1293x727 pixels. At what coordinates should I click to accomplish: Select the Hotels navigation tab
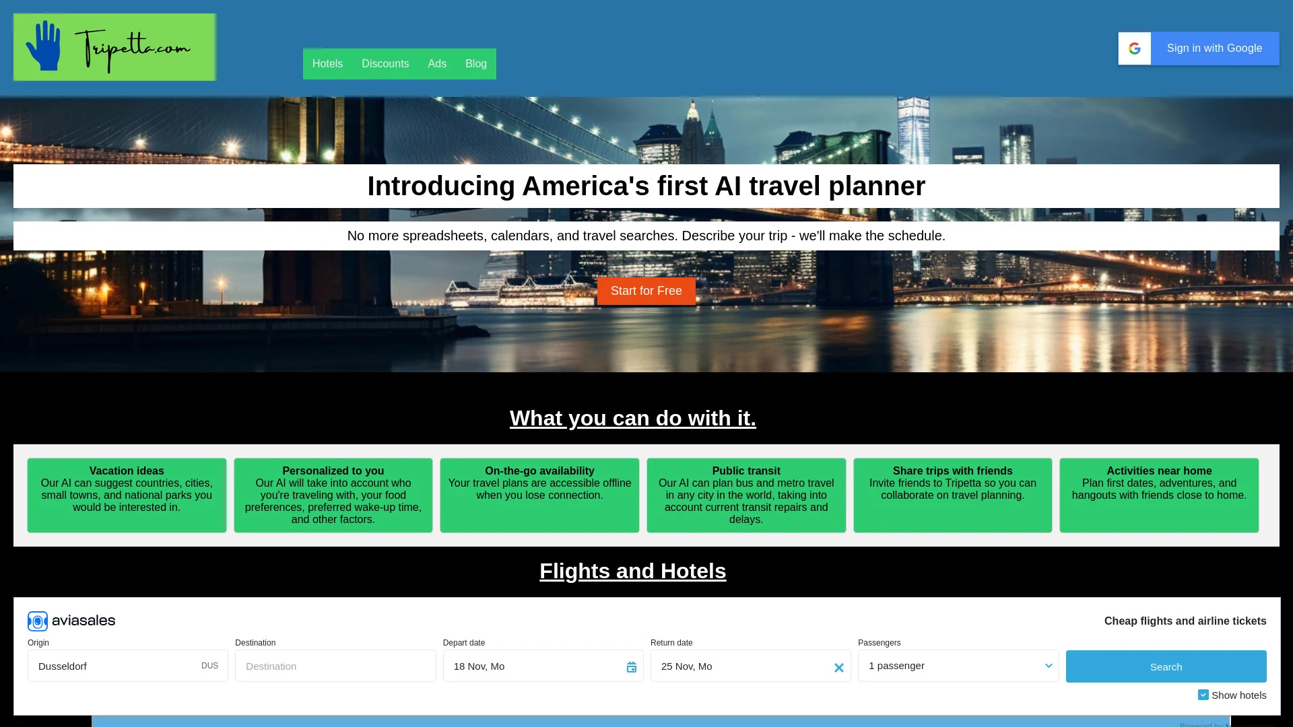(x=327, y=63)
